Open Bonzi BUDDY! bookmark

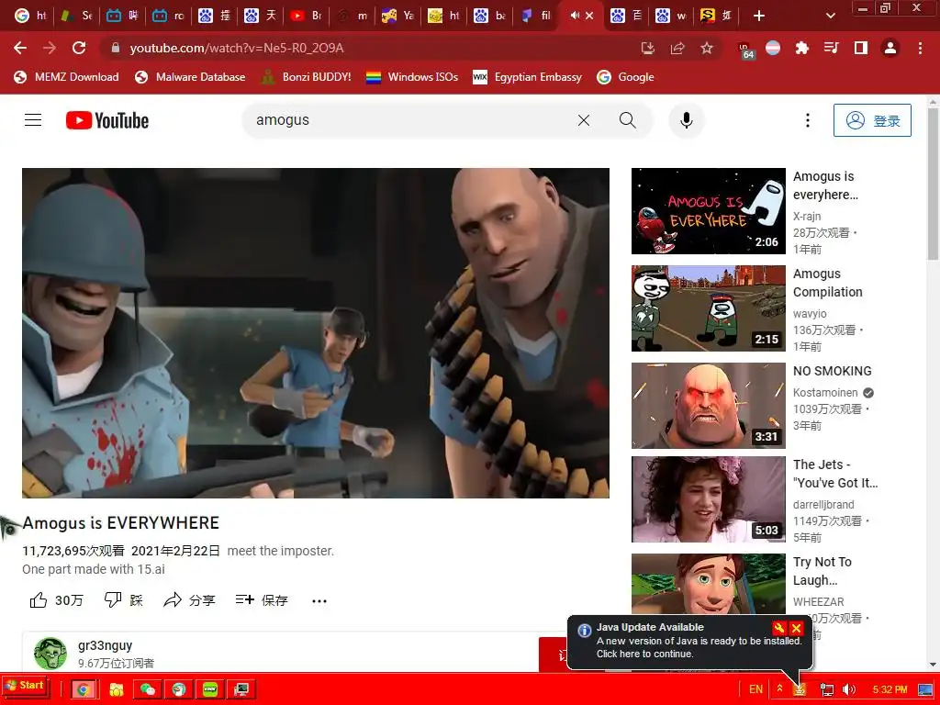pyautogui.click(x=307, y=77)
